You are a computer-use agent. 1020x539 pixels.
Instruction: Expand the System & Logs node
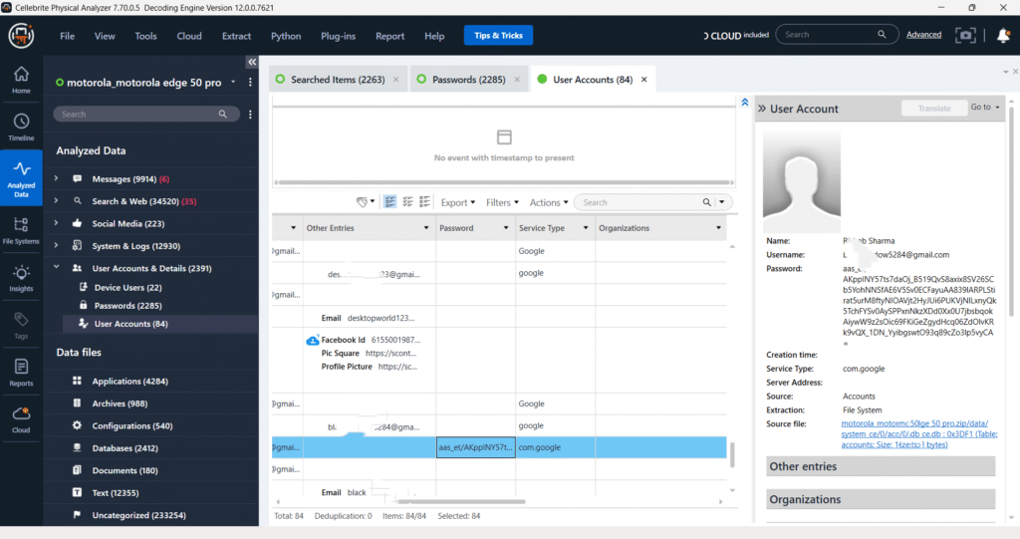(x=56, y=245)
